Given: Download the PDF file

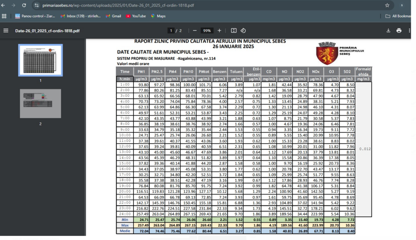Looking at the screenshot, I should [x=388, y=30].
